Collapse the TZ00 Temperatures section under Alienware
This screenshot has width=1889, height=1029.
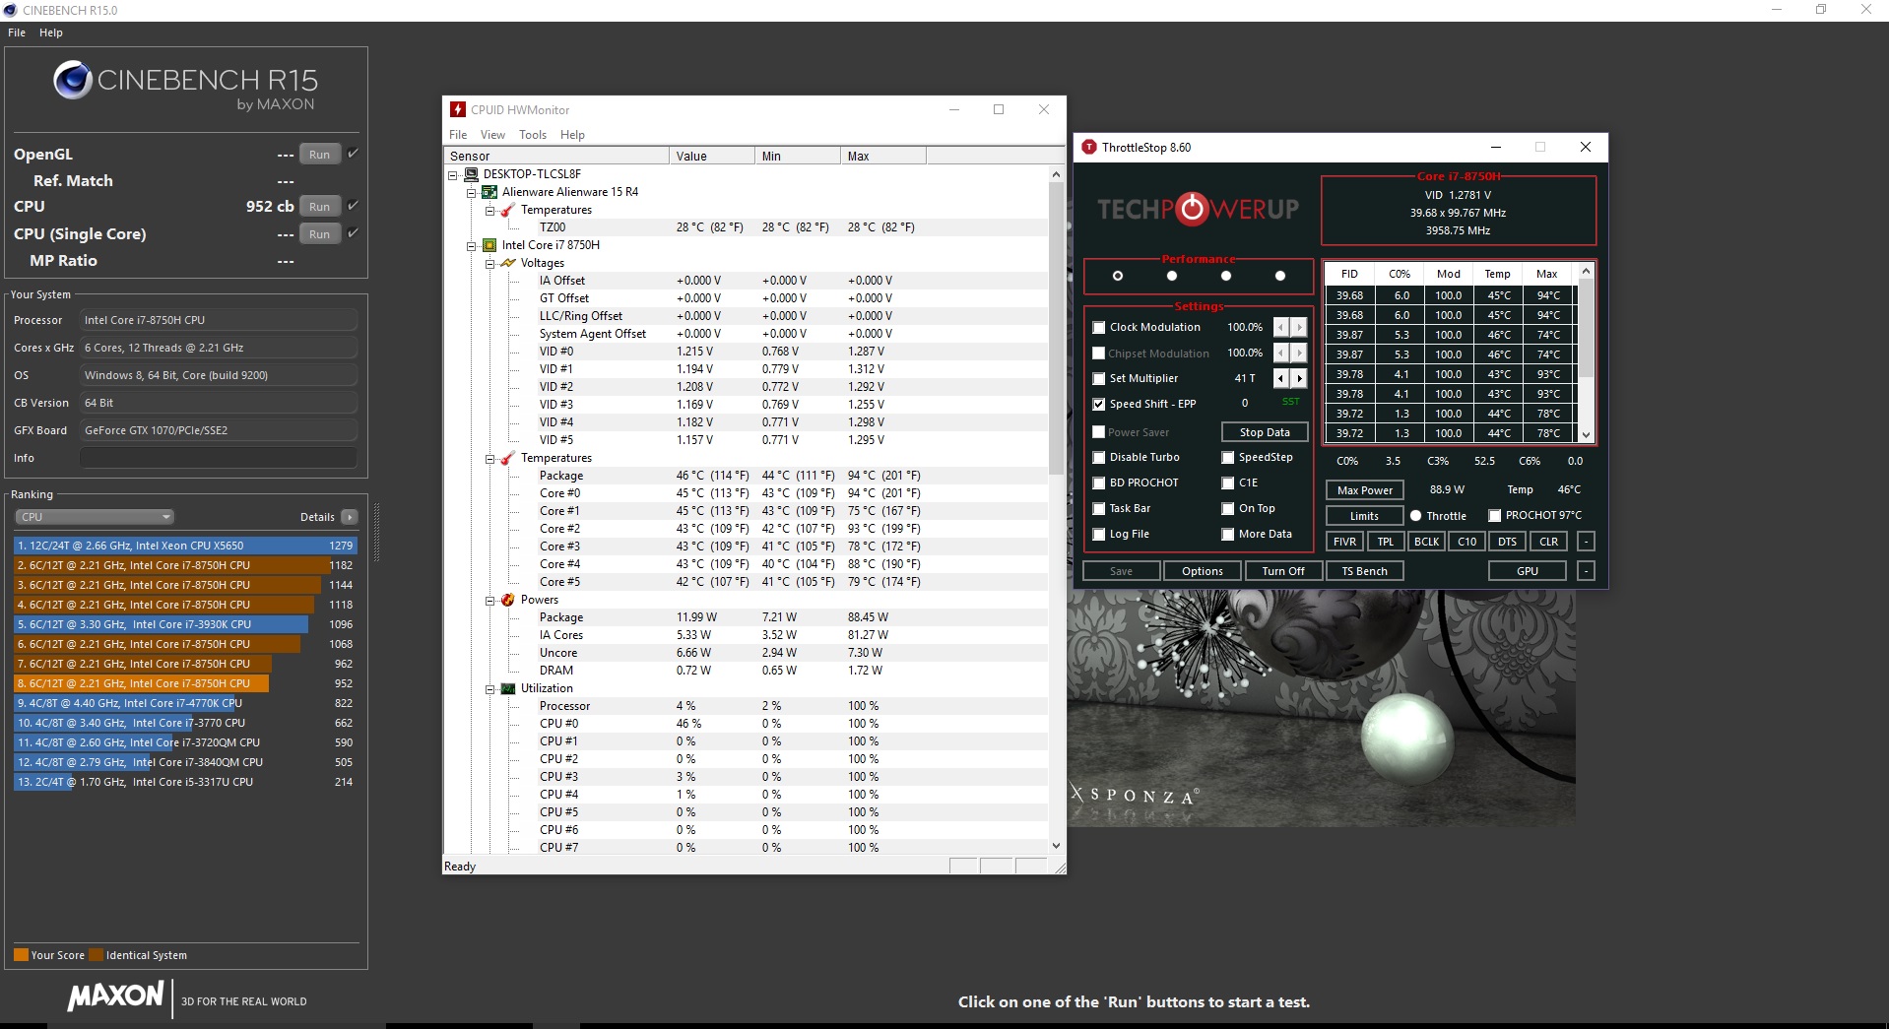tap(490, 210)
